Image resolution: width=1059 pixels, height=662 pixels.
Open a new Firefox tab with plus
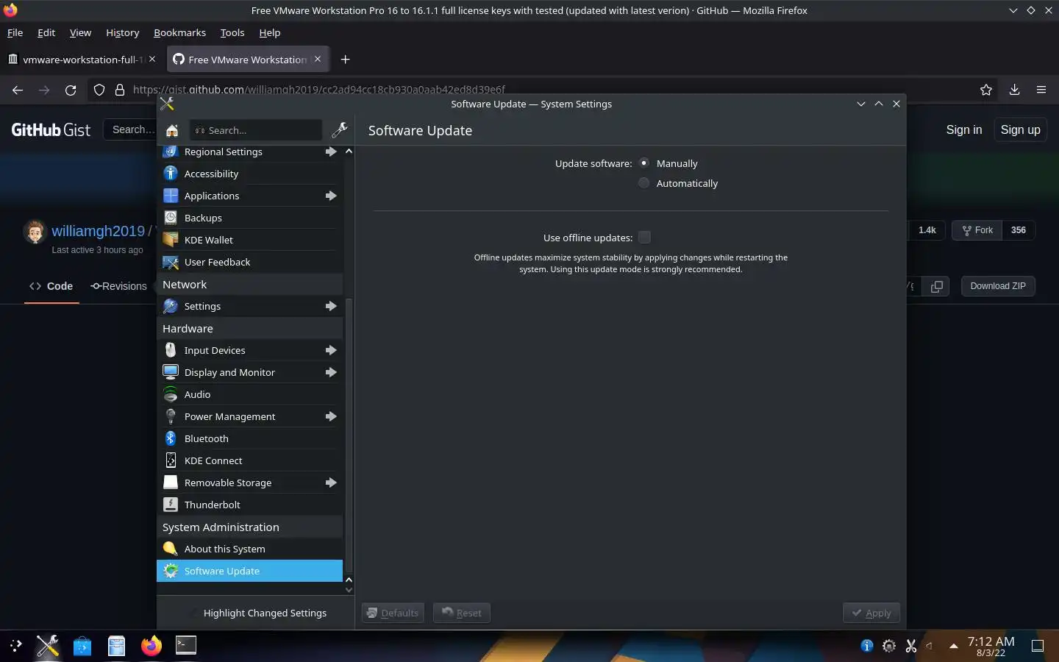click(x=346, y=60)
